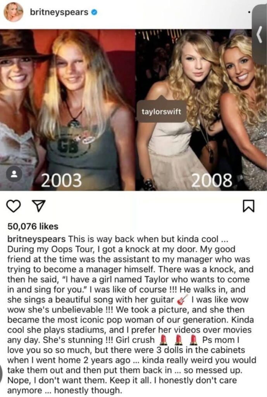Open the taylorswift tag on the photo
The width and height of the screenshot is (267, 397).
click(162, 111)
